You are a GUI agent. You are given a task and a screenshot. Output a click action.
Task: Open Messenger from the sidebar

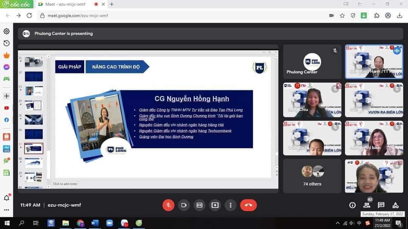pyautogui.click(x=6, y=67)
